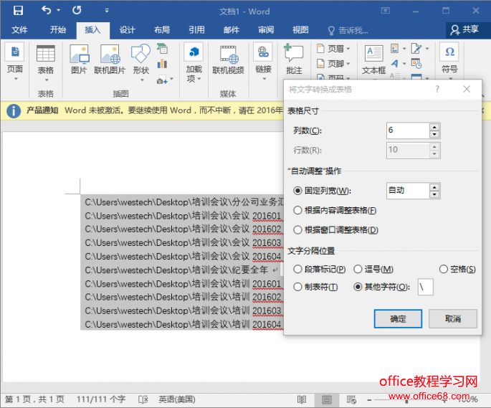Click the 列数 columns number field
Image resolution: width=491 pixels, height=408 pixels.
tap(408, 131)
